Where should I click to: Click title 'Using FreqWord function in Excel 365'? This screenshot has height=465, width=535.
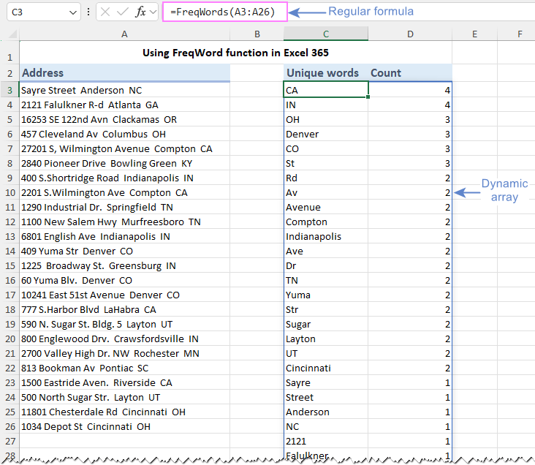pyautogui.click(x=235, y=53)
